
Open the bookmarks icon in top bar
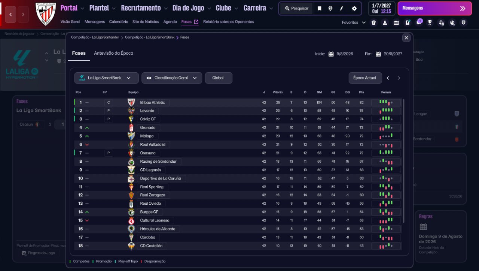pyautogui.click(x=319, y=8)
